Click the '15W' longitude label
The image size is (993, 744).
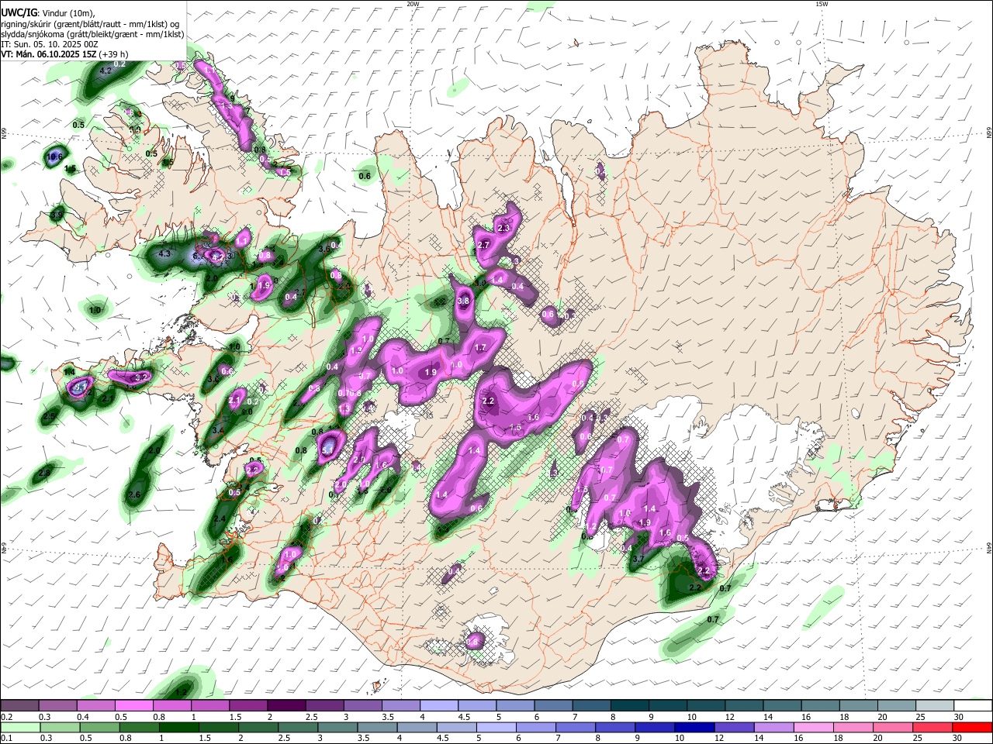[822, 4]
